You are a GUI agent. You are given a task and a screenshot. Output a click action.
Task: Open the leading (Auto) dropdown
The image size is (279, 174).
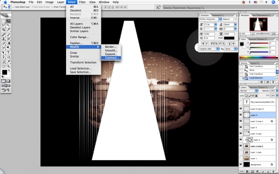pyautogui.click(x=235, y=25)
